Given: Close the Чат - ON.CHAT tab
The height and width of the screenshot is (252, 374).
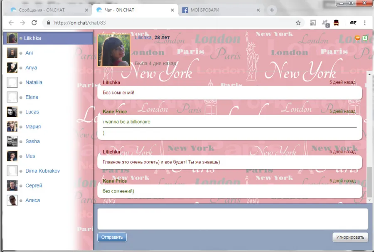Looking at the screenshot, I should pos(172,10).
